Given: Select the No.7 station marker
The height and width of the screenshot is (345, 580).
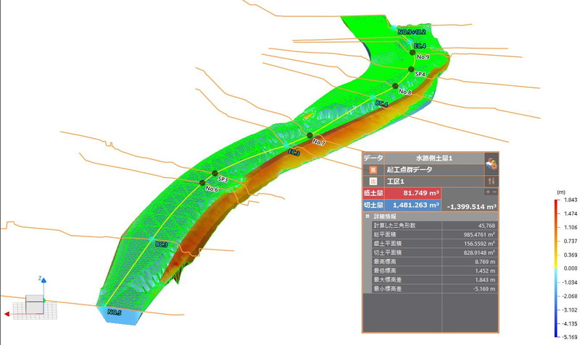Looking at the screenshot, I should [x=310, y=136].
